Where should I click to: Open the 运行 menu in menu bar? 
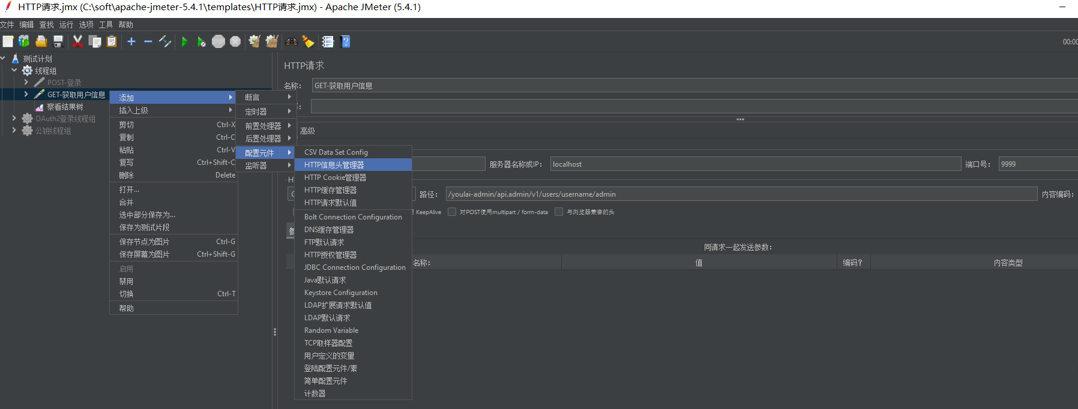click(x=66, y=25)
